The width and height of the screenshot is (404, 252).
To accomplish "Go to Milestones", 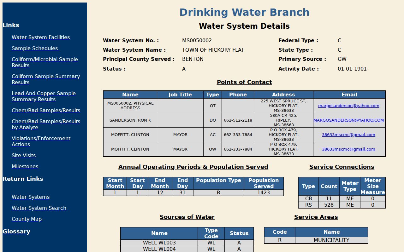I will coord(25,166).
